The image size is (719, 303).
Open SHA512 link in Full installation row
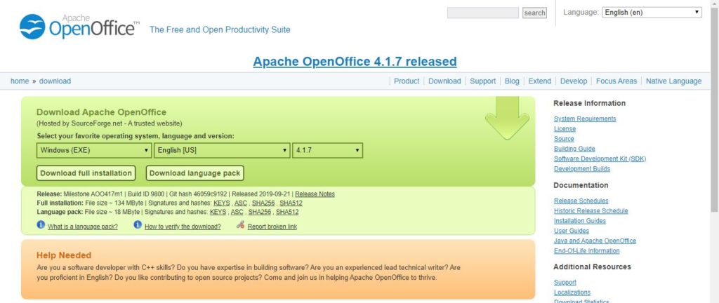coord(291,203)
